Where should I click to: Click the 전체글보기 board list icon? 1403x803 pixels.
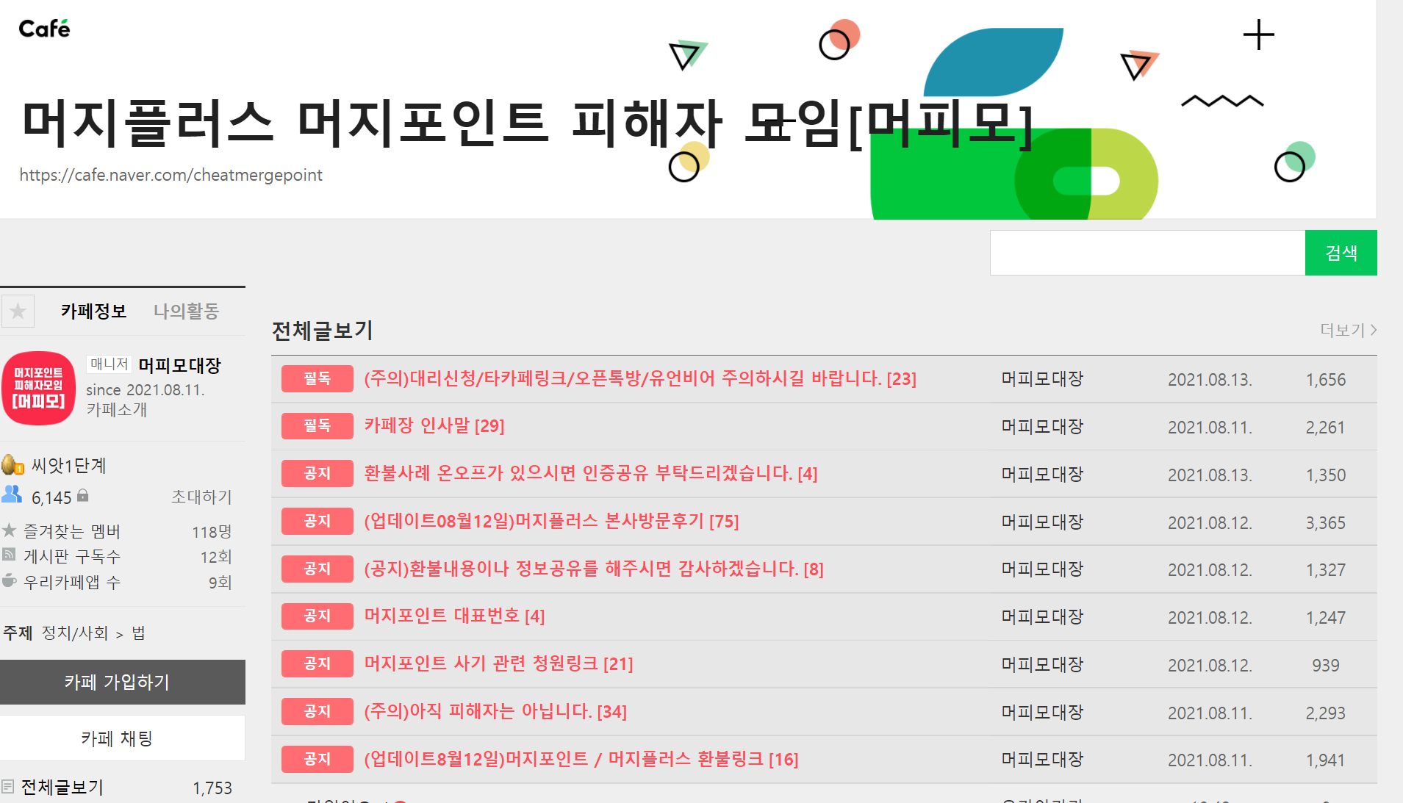point(7,787)
